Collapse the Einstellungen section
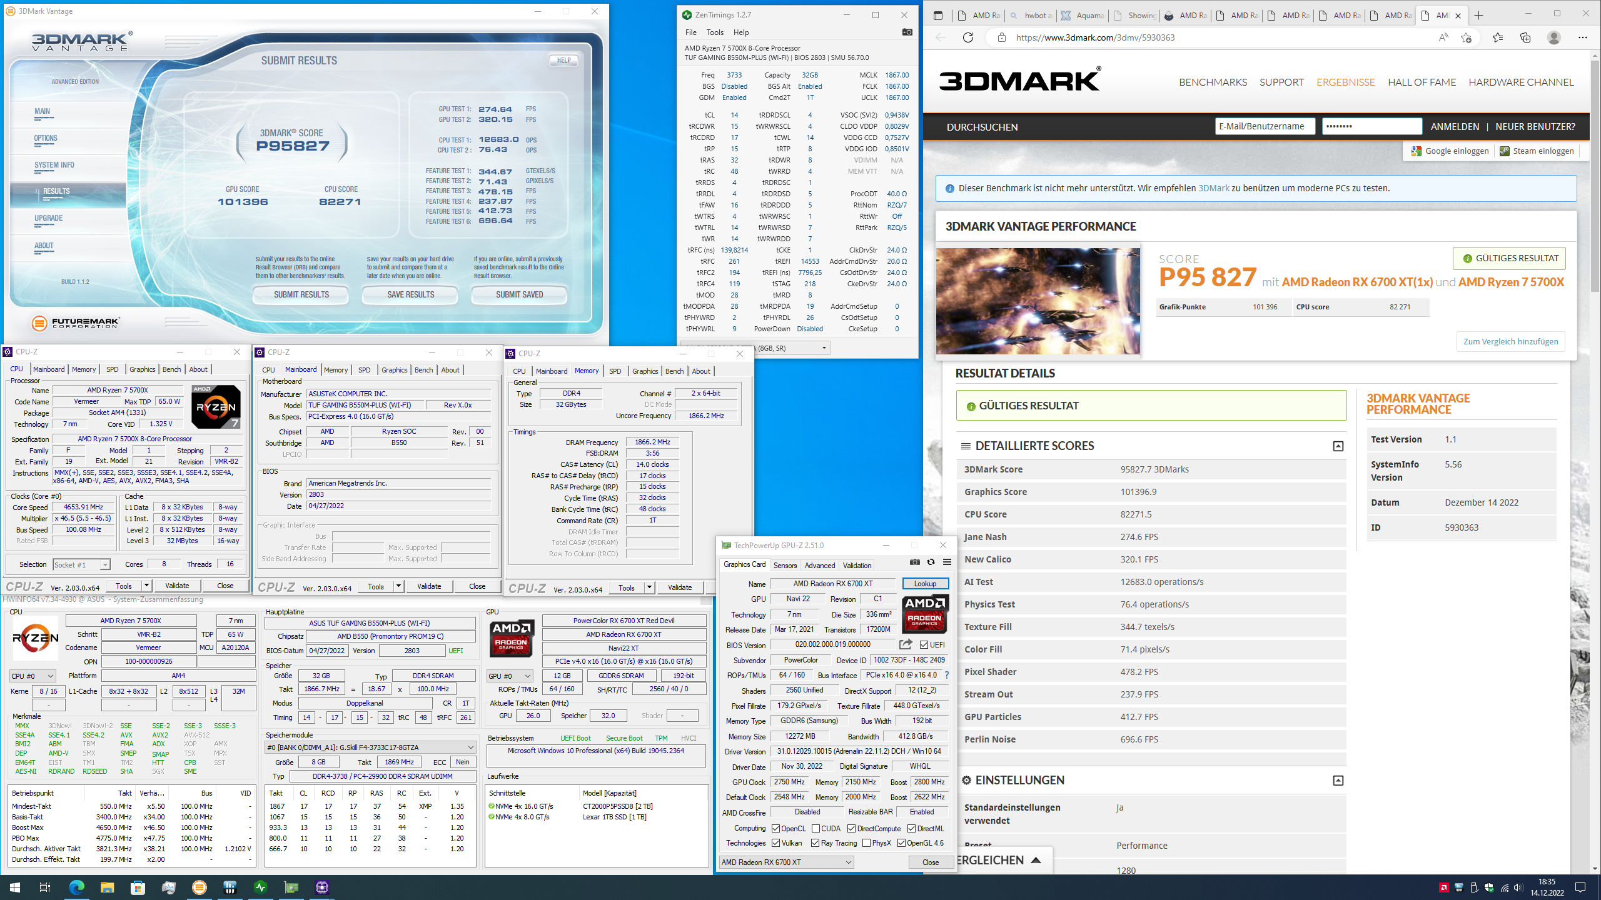This screenshot has width=1601, height=900. click(x=1338, y=781)
